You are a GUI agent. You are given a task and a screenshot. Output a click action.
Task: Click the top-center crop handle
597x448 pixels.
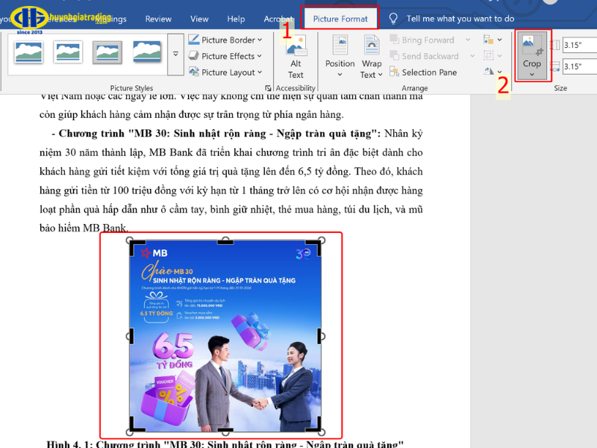[225, 241]
